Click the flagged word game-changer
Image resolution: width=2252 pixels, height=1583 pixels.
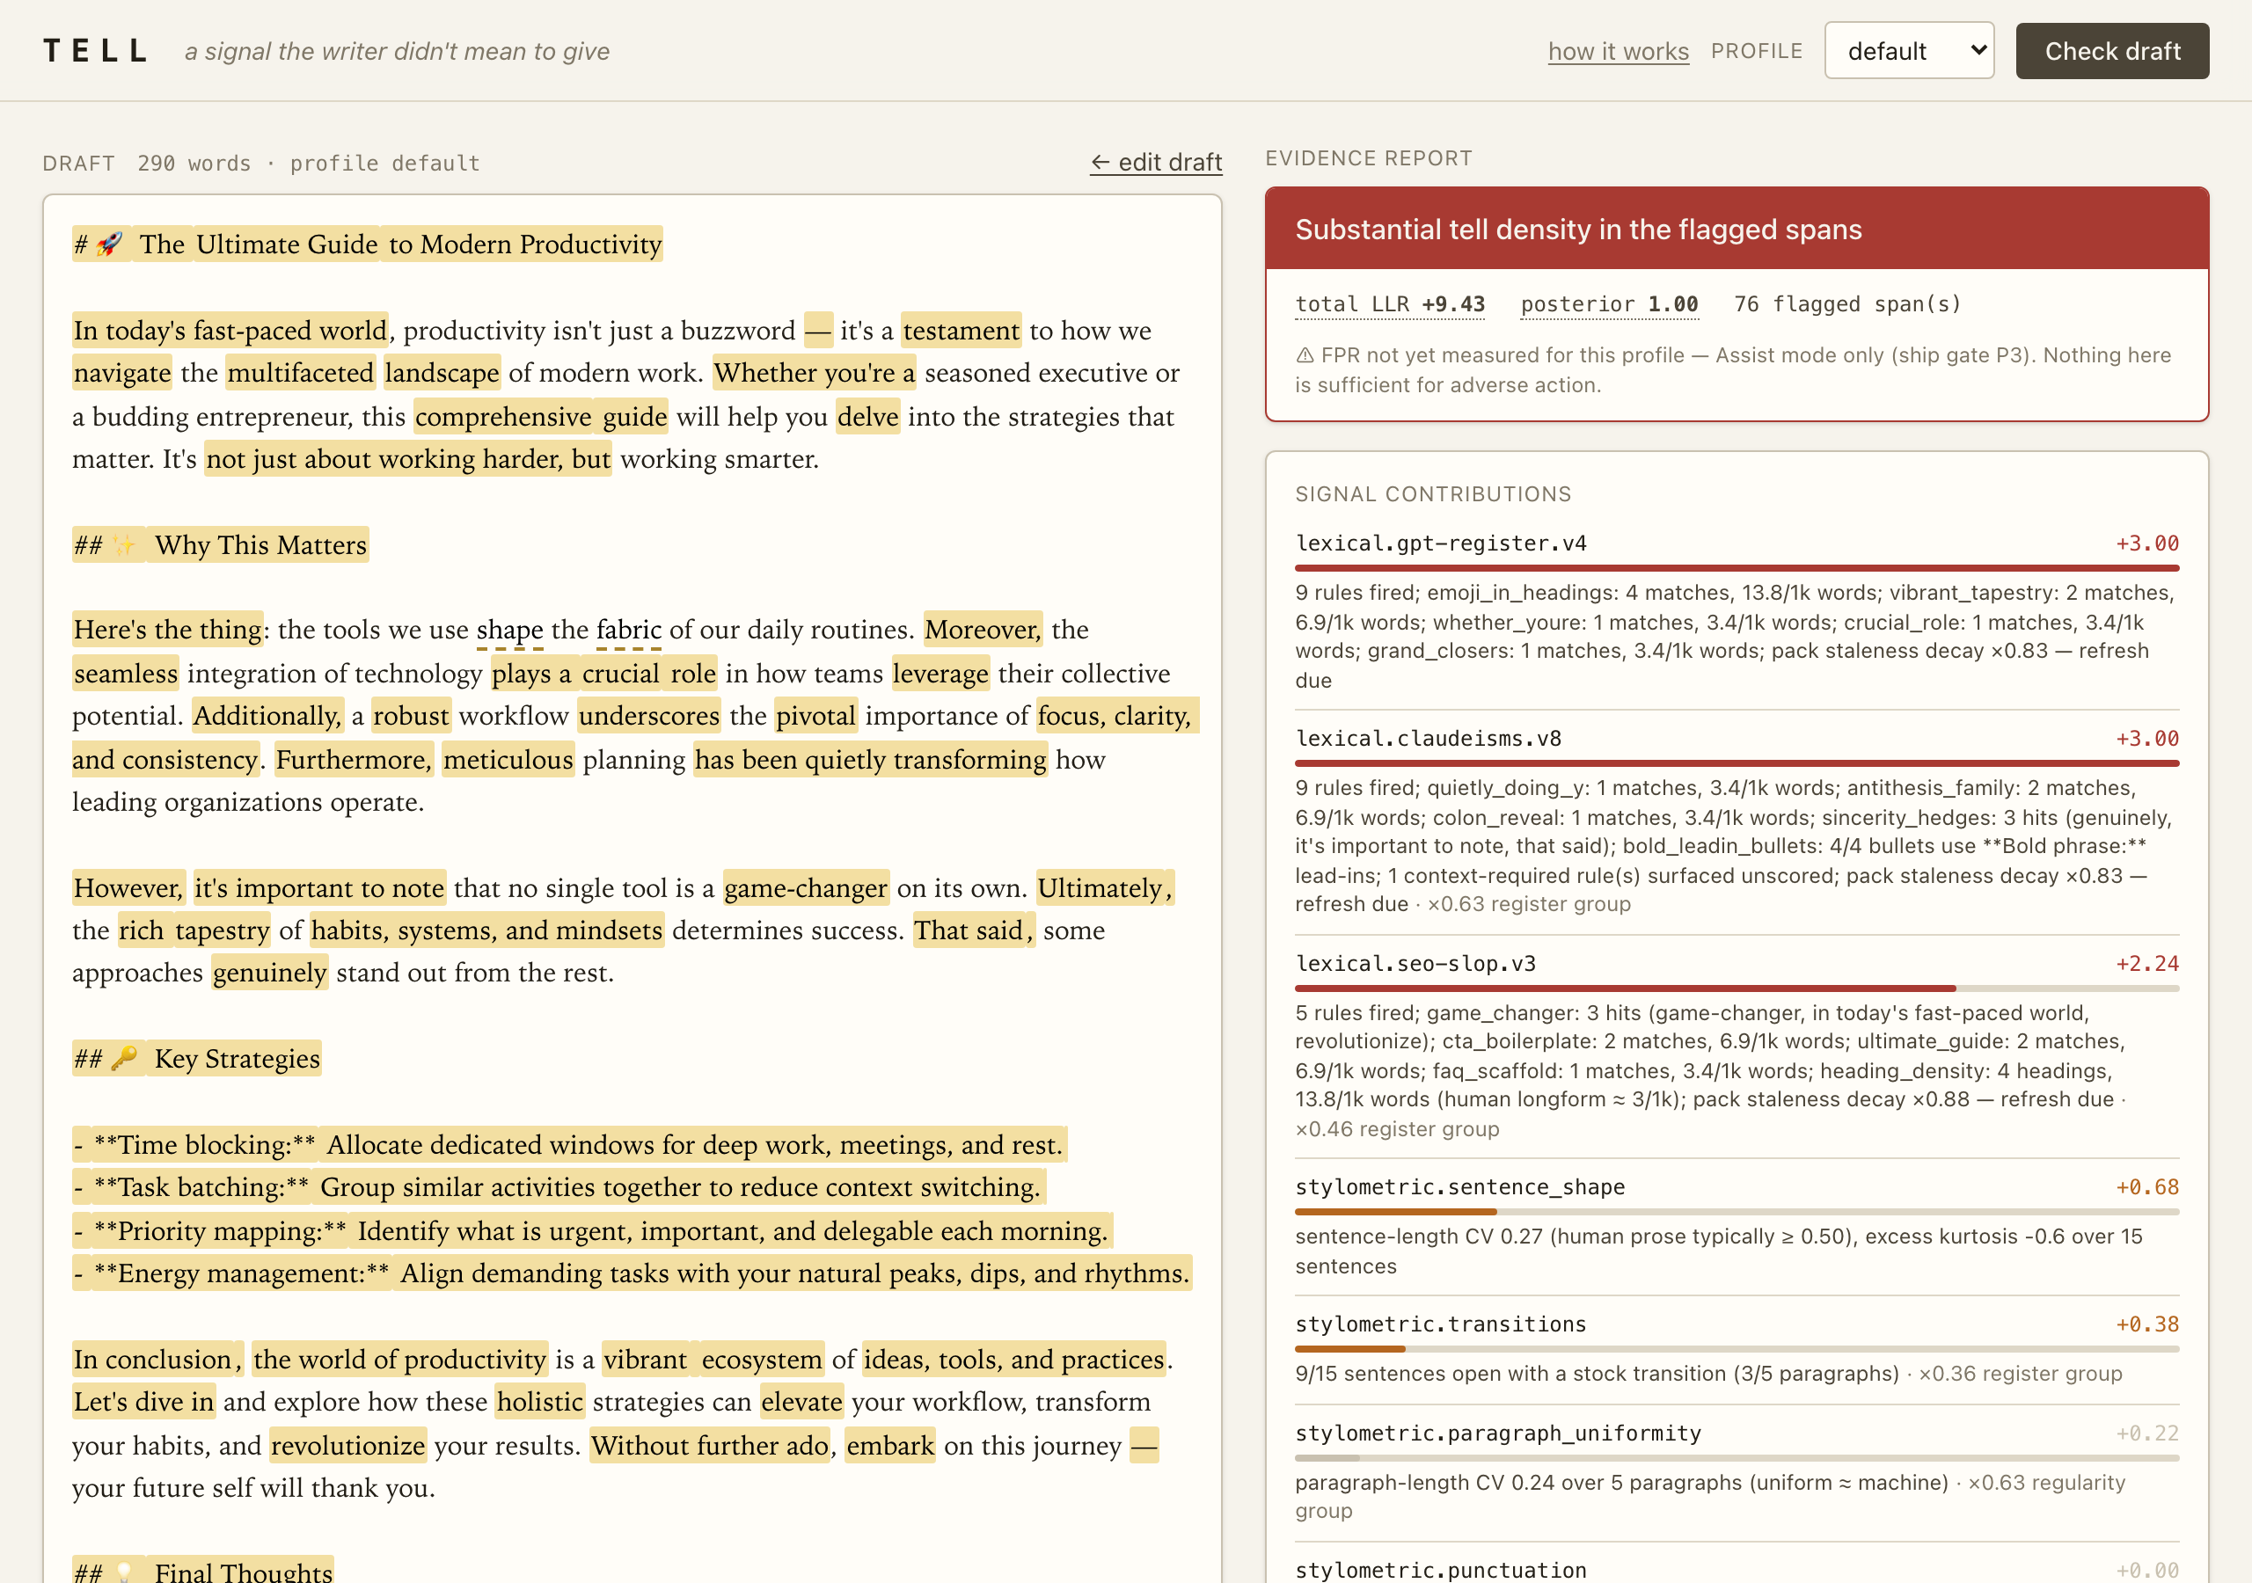[x=807, y=887]
